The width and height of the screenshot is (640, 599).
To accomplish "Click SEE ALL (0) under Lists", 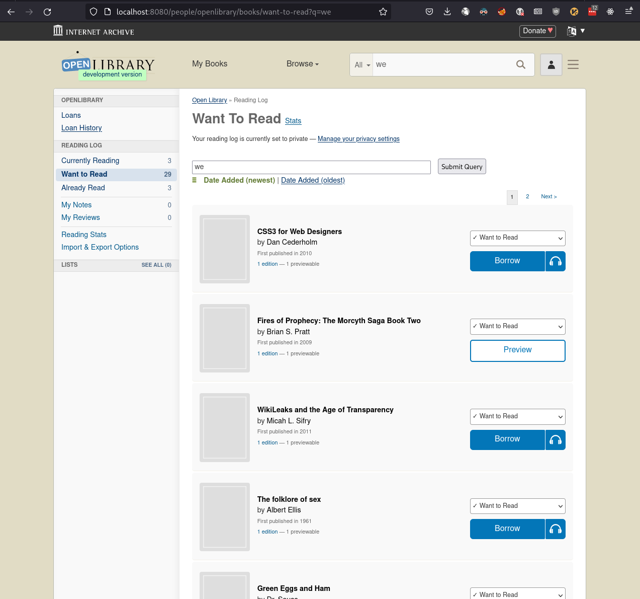I will coord(156,265).
